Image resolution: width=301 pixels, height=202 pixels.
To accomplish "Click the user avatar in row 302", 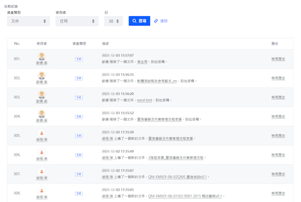I will point(42,76).
